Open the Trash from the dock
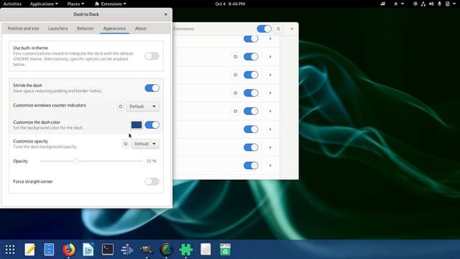 click(x=225, y=250)
